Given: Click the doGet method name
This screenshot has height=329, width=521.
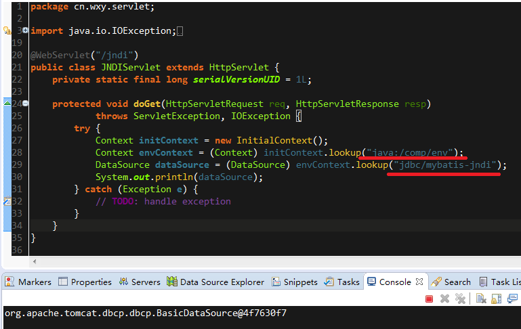Looking at the screenshot, I should [147, 104].
